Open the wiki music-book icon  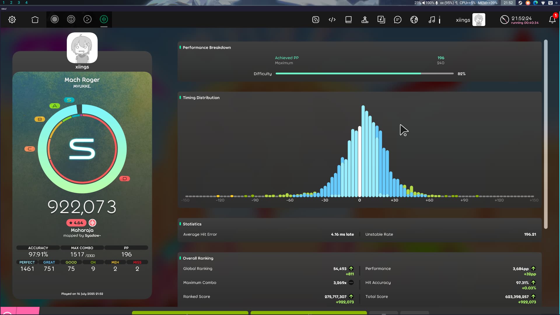381,20
